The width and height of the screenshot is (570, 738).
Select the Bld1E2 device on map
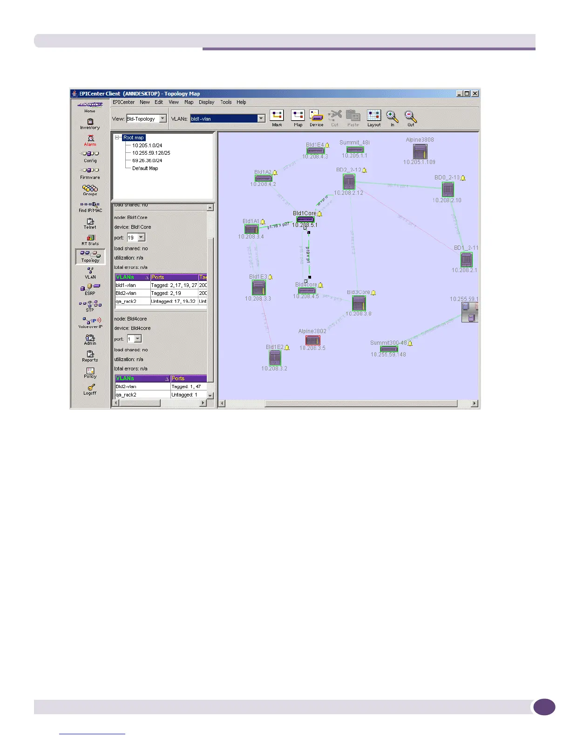pos(275,358)
